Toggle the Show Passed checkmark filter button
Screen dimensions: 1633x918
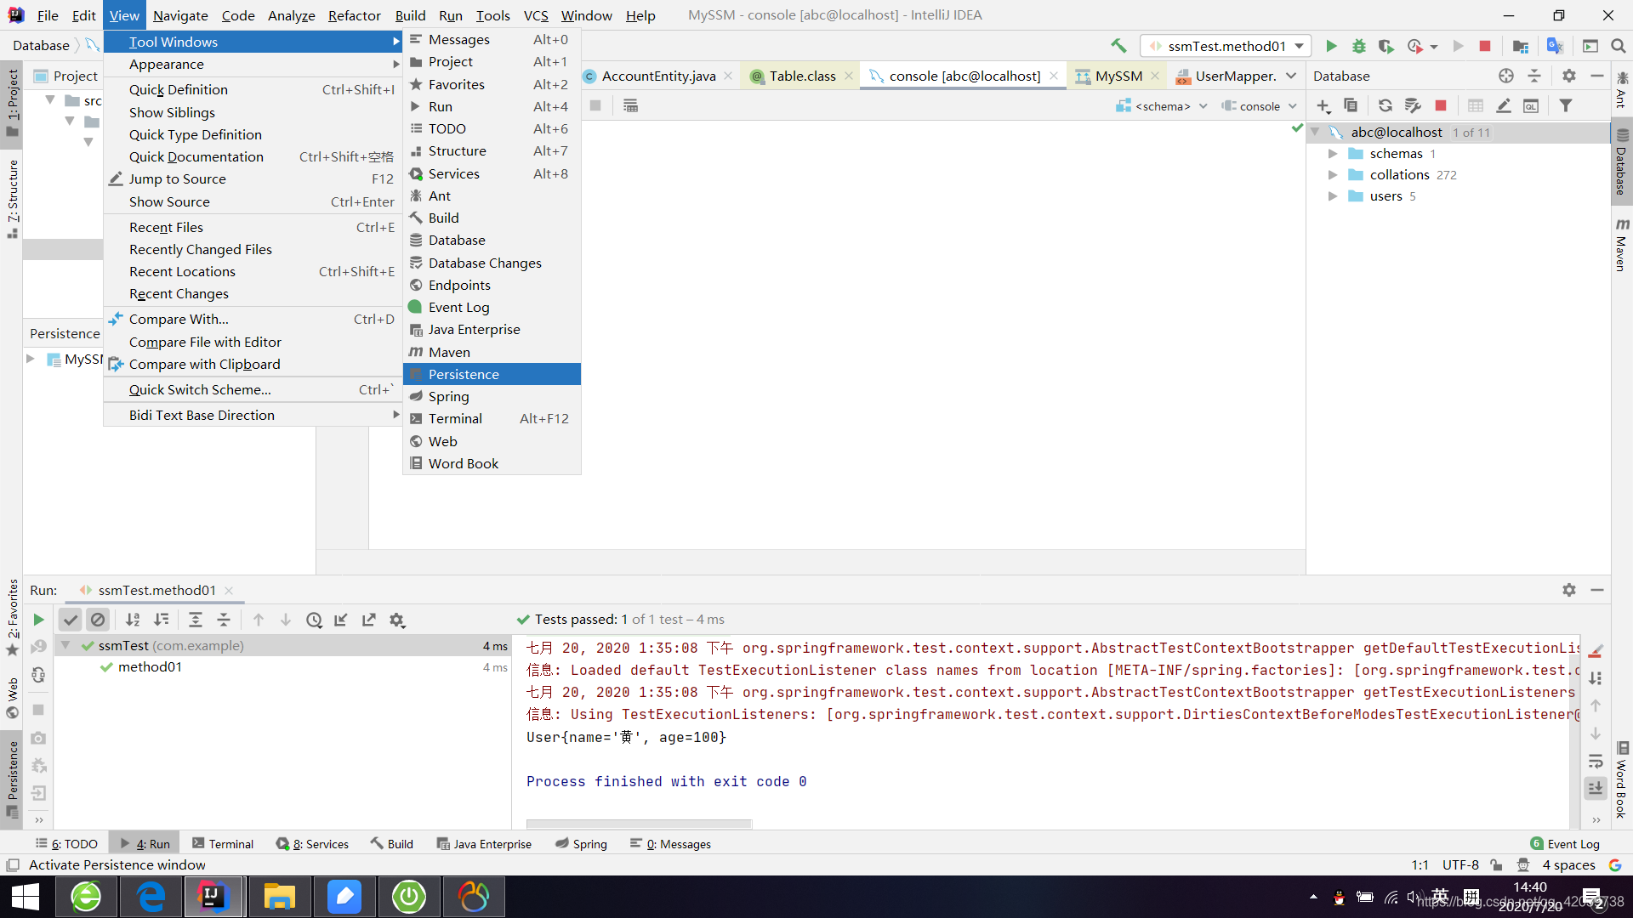[x=71, y=620]
